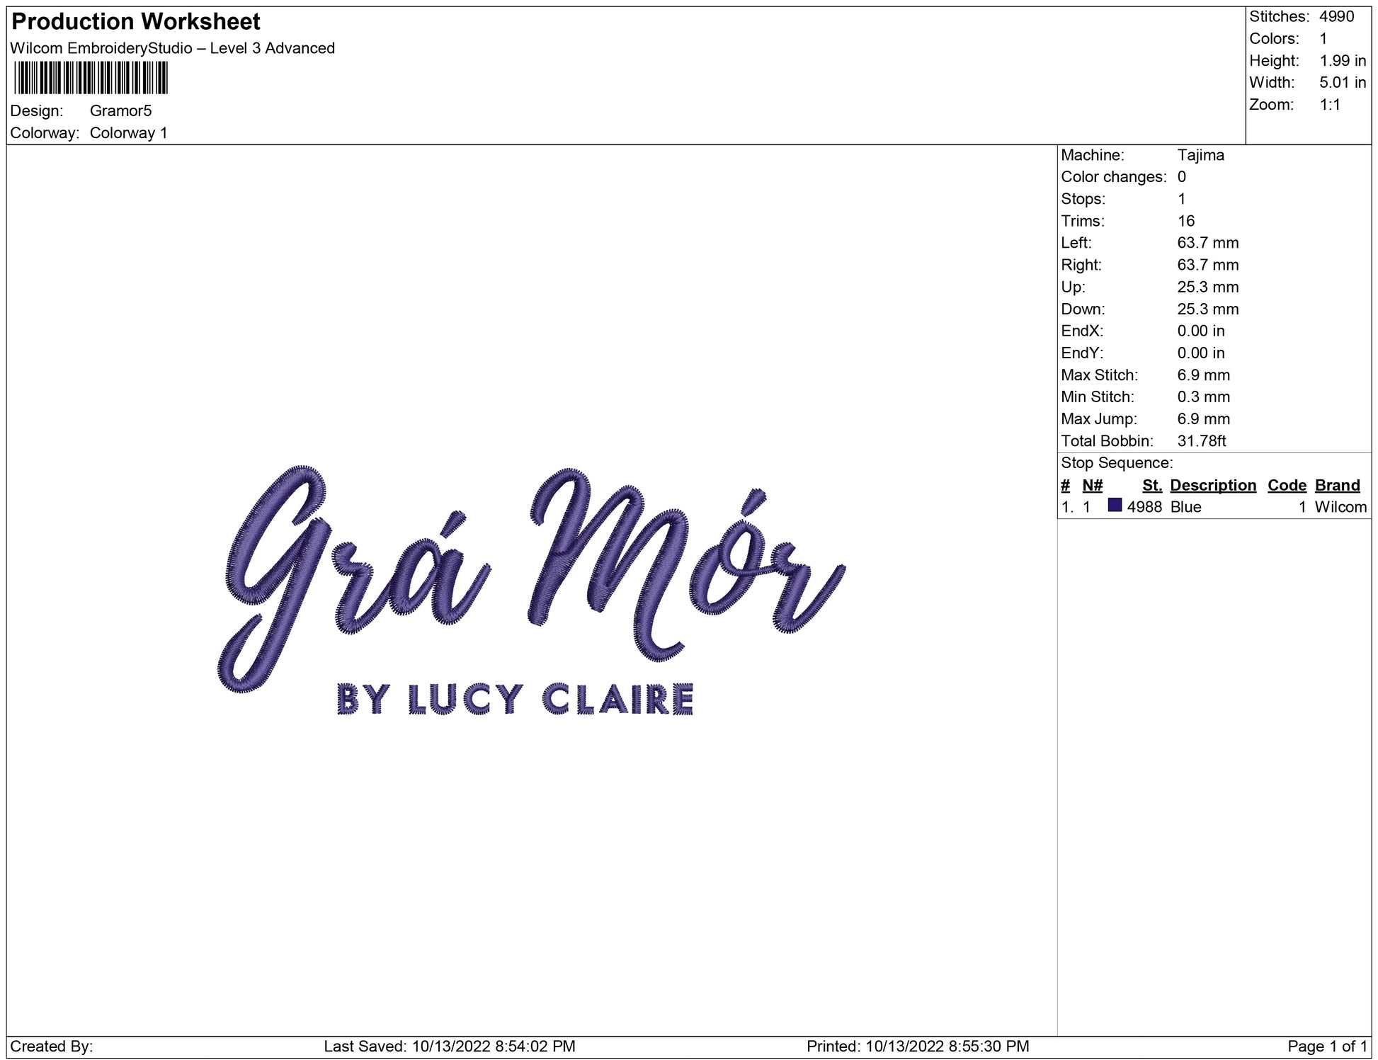Click the Last Saved timestamp in footer
1378x1060 pixels.
(449, 1046)
